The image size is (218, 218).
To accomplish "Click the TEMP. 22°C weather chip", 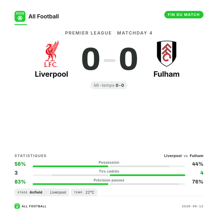I will 84,192.
